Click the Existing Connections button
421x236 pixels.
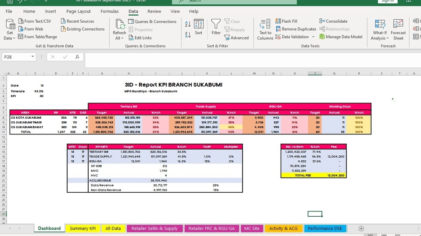pos(85,29)
